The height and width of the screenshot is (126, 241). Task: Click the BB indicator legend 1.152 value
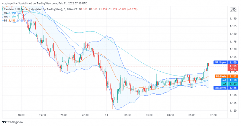click(x=12, y=20)
